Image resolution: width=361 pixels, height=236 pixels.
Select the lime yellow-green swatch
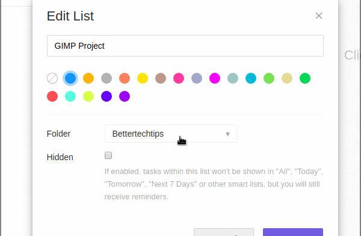(88, 96)
